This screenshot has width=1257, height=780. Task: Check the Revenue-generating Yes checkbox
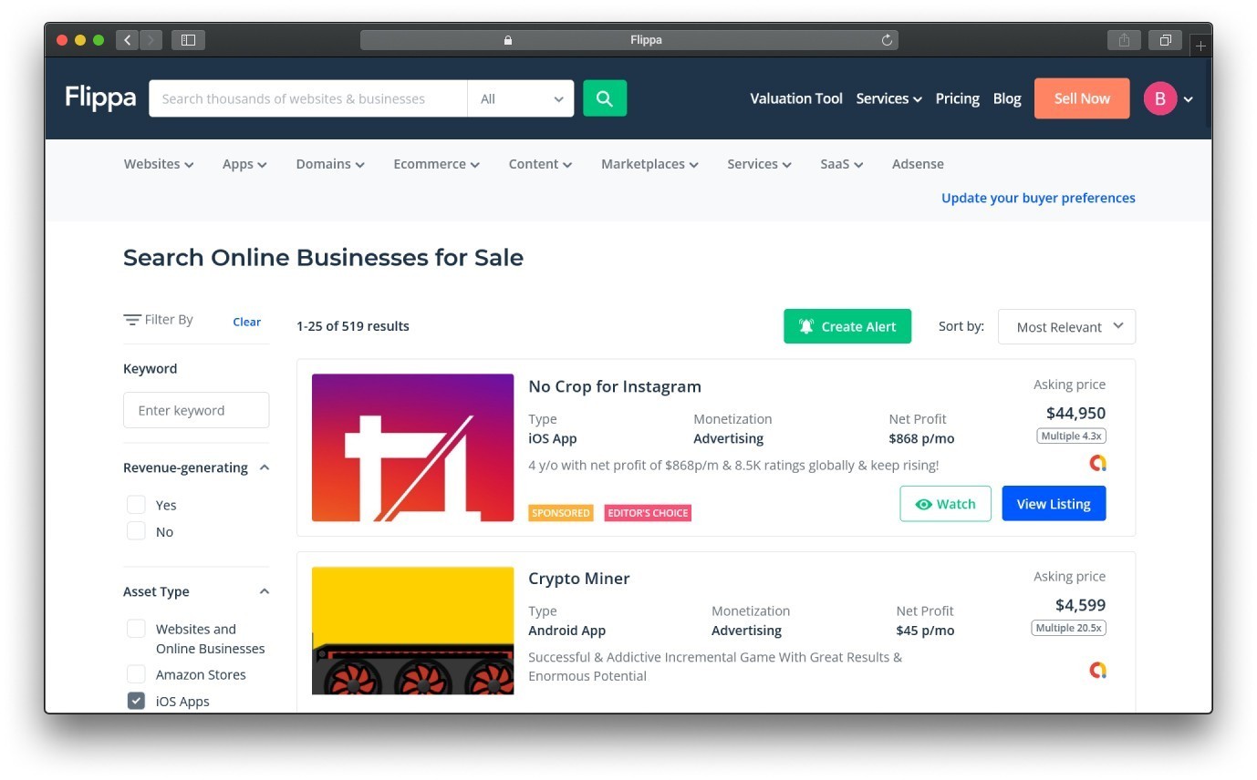[136, 505]
